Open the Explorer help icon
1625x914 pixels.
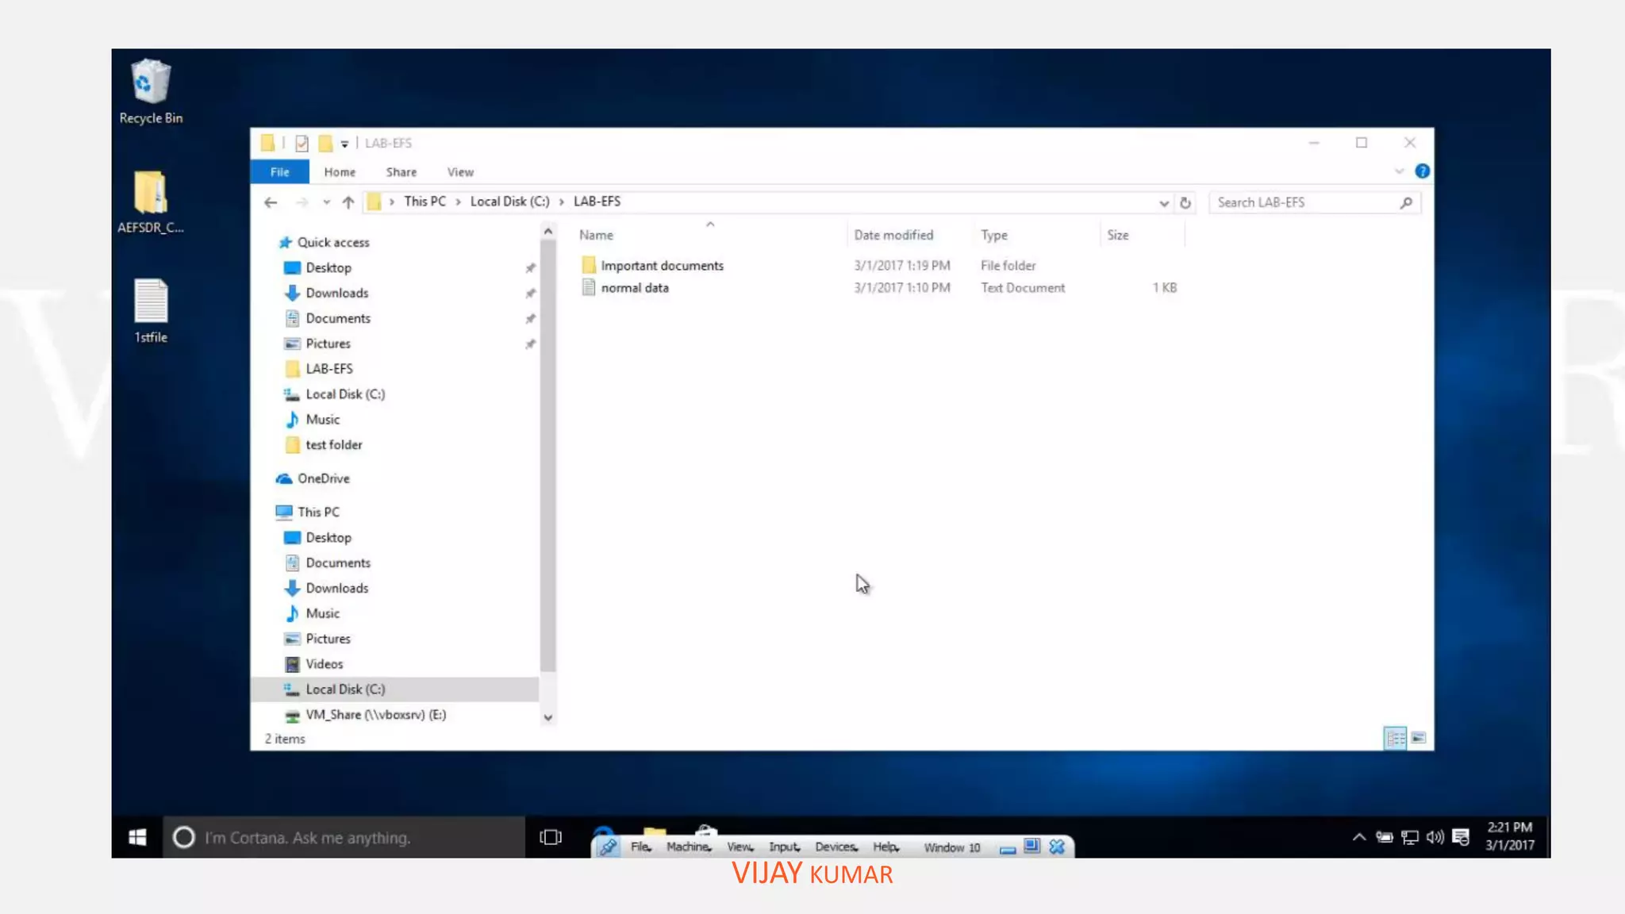(x=1422, y=171)
